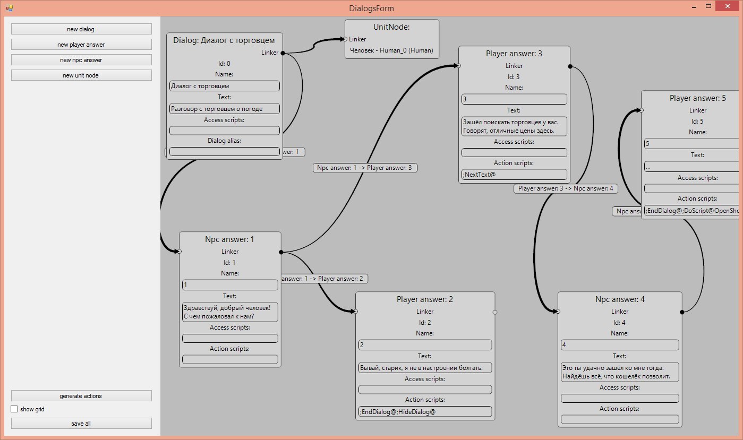743x440 pixels.
Task: Click the DialogsForm window icon in the title bar
Action: [x=9, y=8]
